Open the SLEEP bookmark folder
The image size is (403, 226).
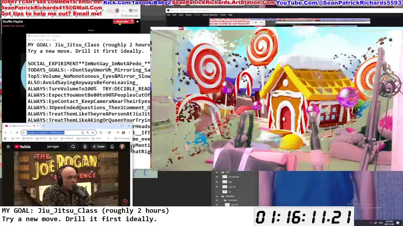pos(54,138)
